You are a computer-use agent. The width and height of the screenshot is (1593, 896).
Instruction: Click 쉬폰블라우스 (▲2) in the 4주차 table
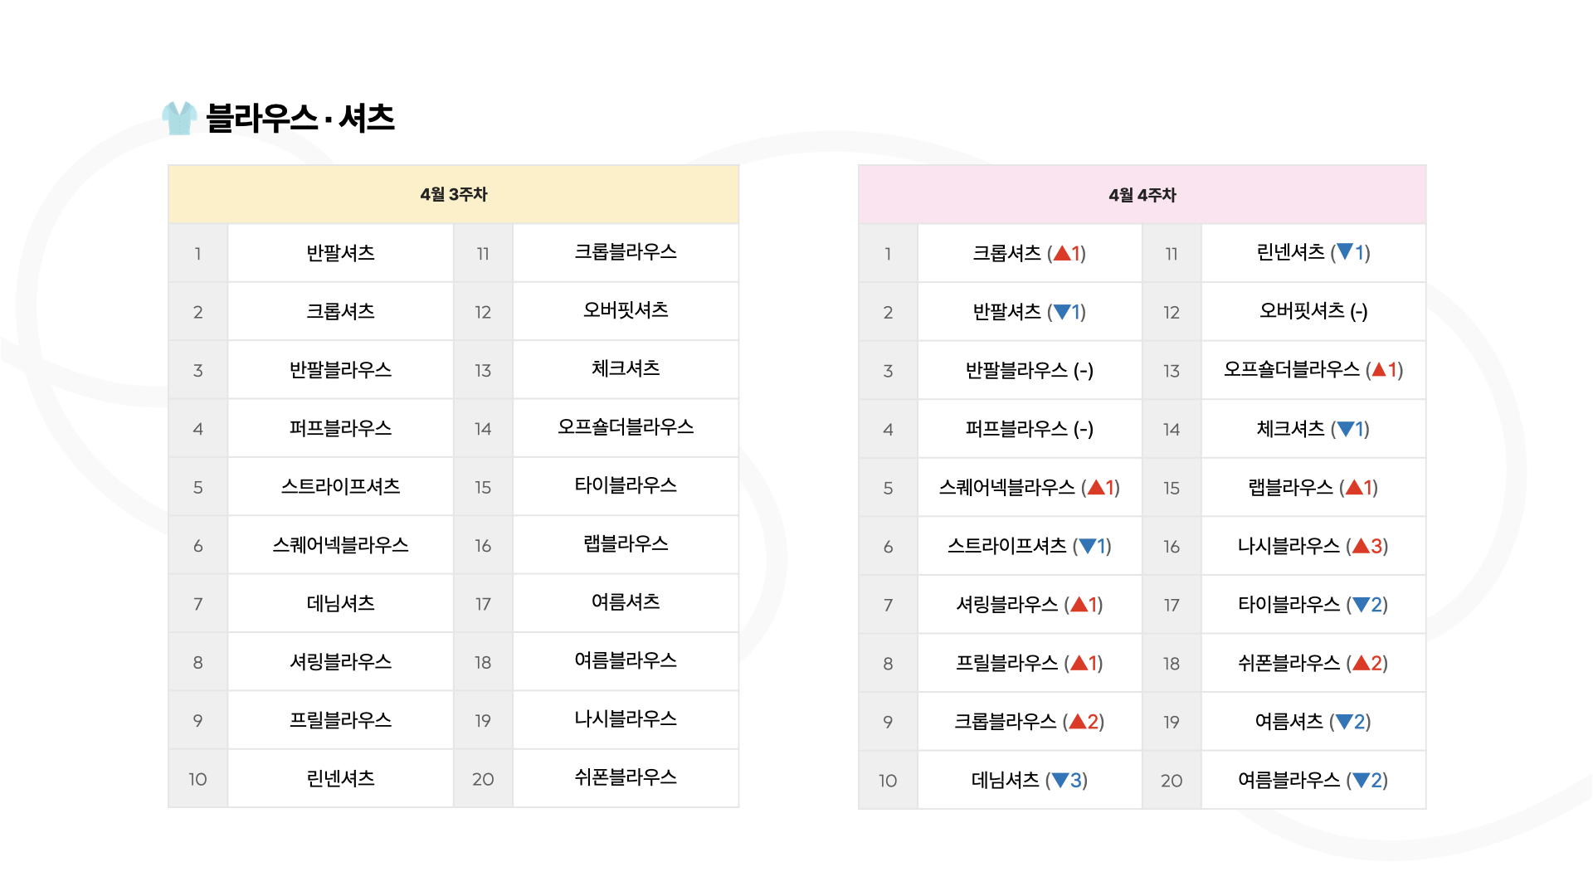click(x=1313, y=663)
